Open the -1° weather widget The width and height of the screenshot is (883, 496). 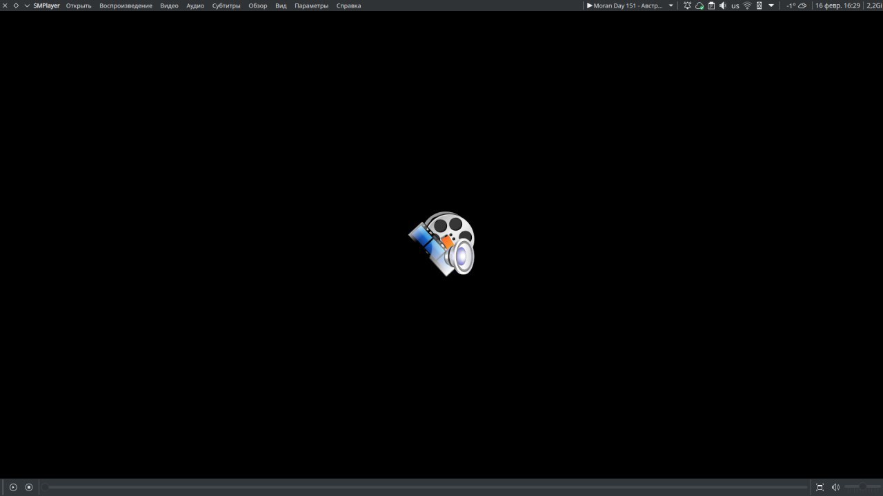coord(796,6)
